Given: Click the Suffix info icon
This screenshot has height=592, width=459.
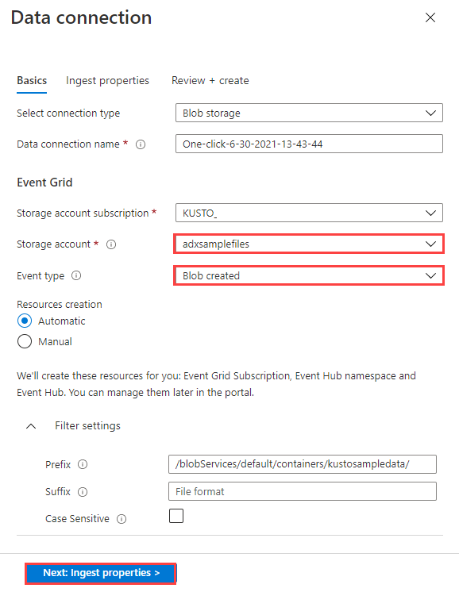Looking at the screenshot, I should [83, 492].
